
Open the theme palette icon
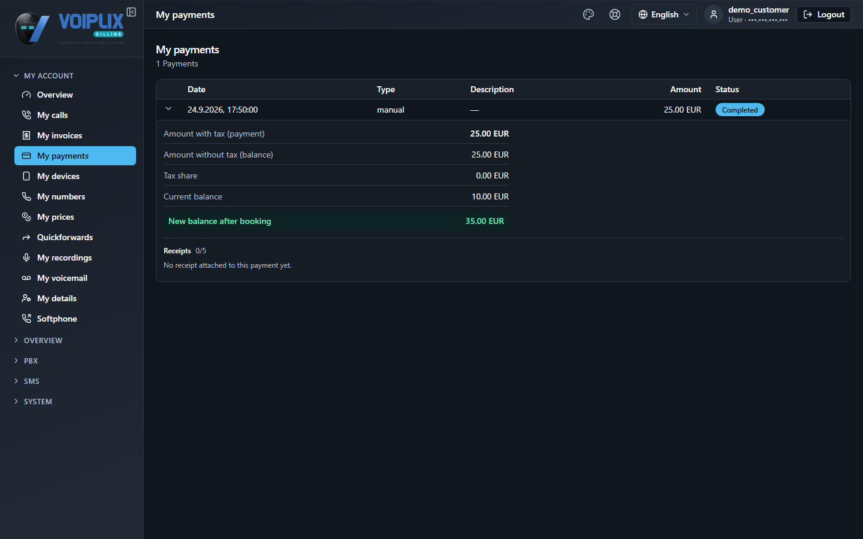tap(589, 14)
